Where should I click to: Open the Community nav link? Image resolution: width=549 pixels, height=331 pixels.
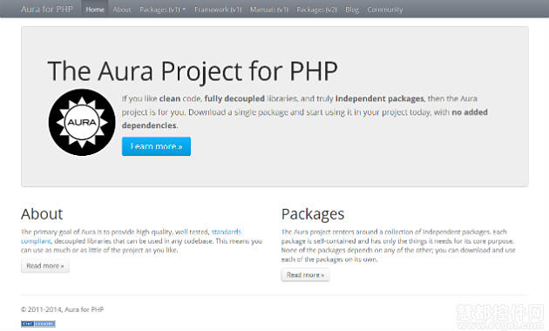point(385,10)
